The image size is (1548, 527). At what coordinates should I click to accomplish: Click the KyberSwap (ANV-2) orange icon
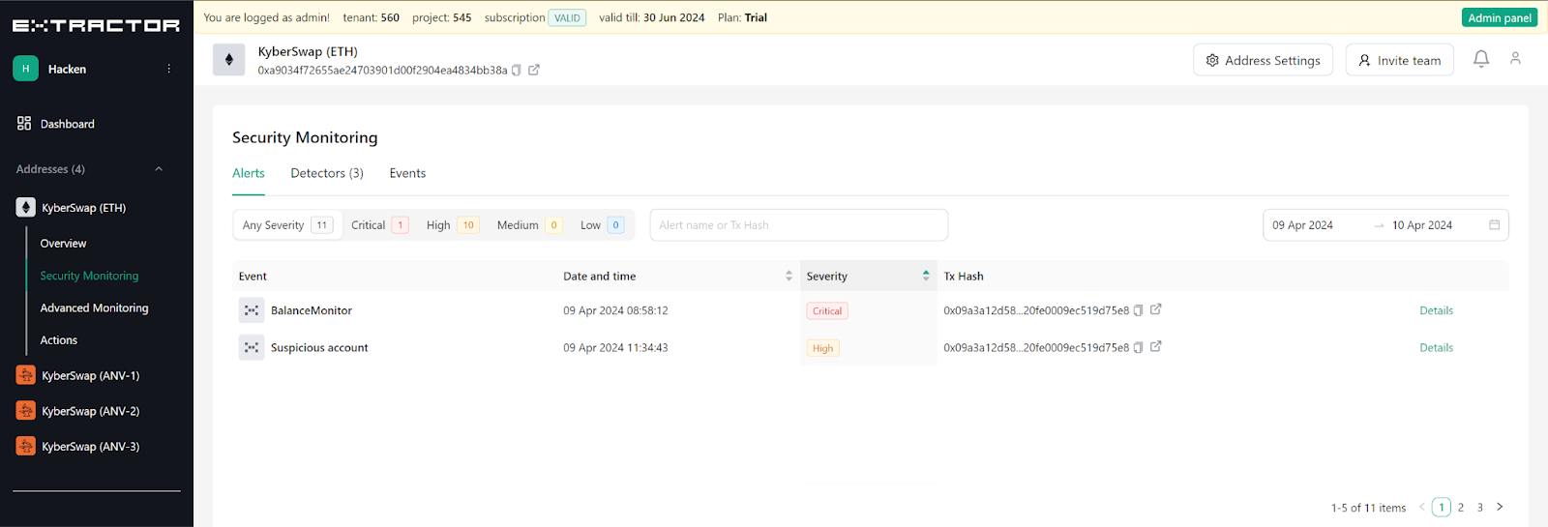(26, 411)
